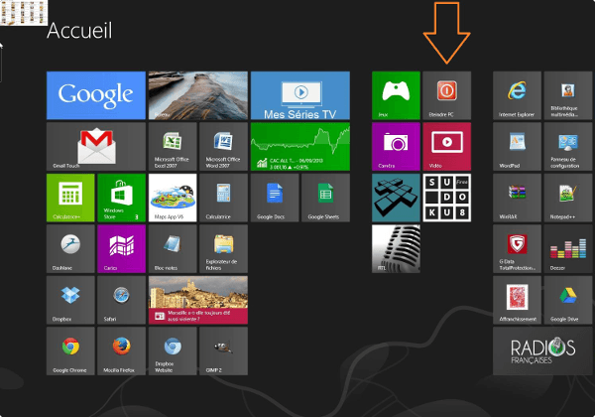Open Bibliothèque multimédia tile
Viewport: 595px width, 417px height.
568,95
